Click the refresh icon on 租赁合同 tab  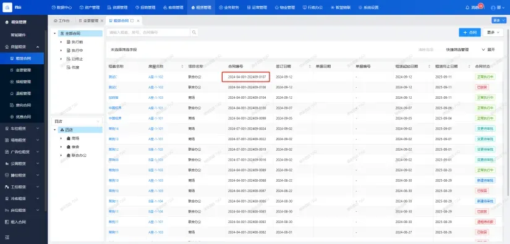click(132, 21)
